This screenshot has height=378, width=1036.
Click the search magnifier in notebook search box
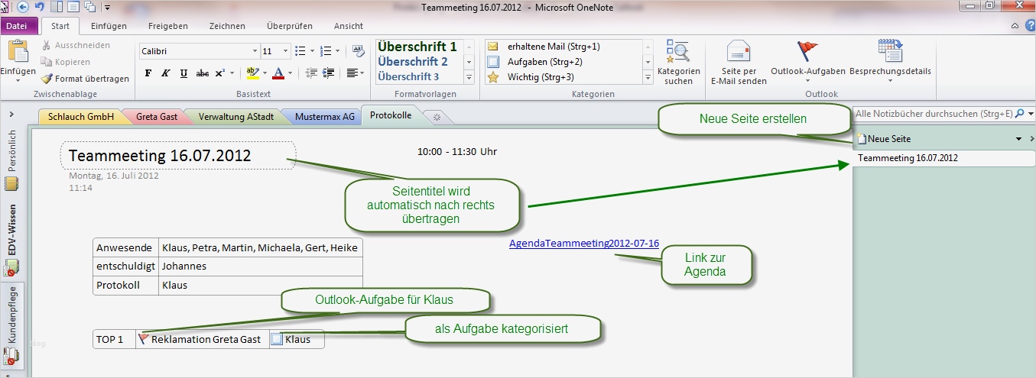point(1019,114)
